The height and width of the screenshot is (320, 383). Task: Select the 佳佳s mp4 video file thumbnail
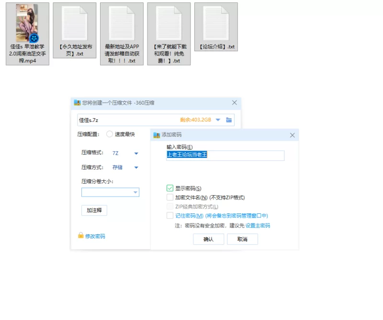27,22
